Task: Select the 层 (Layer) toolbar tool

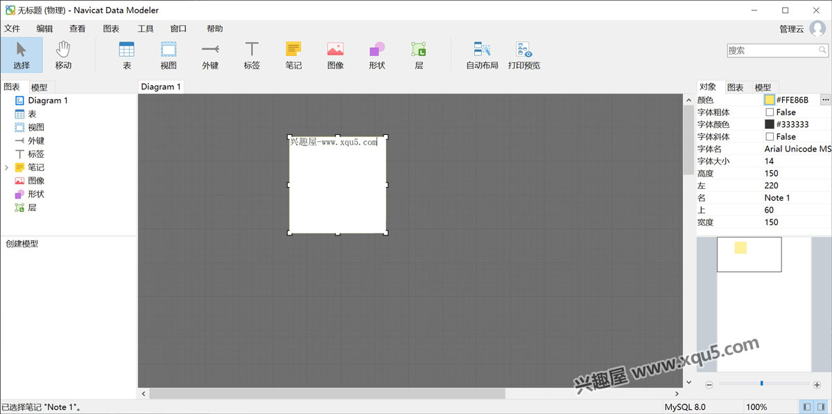Action: tap(419, 55)
